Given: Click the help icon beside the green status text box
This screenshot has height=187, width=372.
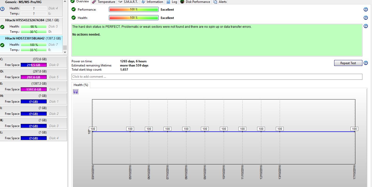Looking at the screenshot, I should click(366, 26).
